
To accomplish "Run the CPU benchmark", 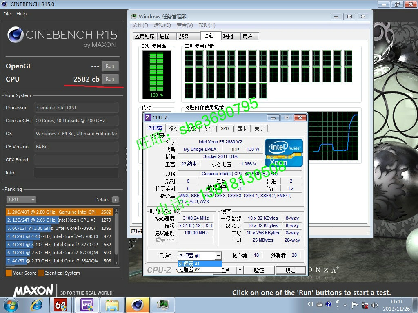I will click(110, 79).
